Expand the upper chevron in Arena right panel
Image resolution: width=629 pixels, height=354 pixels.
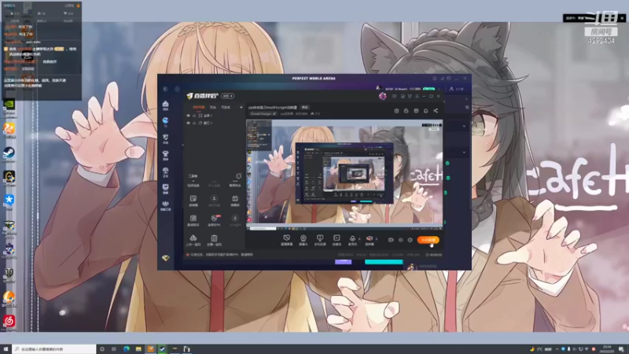(x=464, y=126)
